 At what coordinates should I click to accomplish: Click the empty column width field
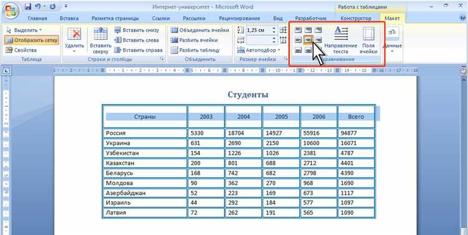[258, 40]
